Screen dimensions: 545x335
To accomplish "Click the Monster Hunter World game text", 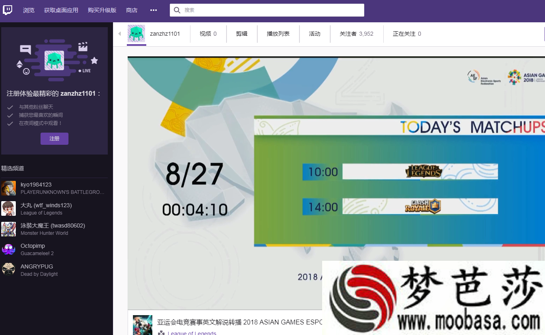I will [x=44, y=233].
